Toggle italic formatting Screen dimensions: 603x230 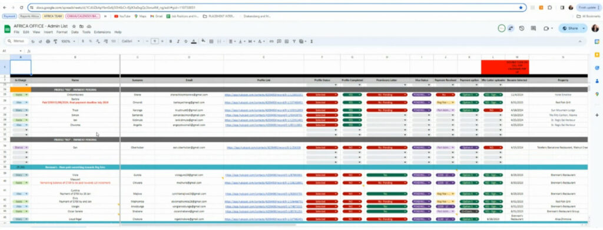[x=178, y=41]
